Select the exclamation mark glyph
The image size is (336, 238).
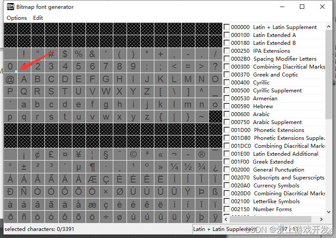(24, 54)
